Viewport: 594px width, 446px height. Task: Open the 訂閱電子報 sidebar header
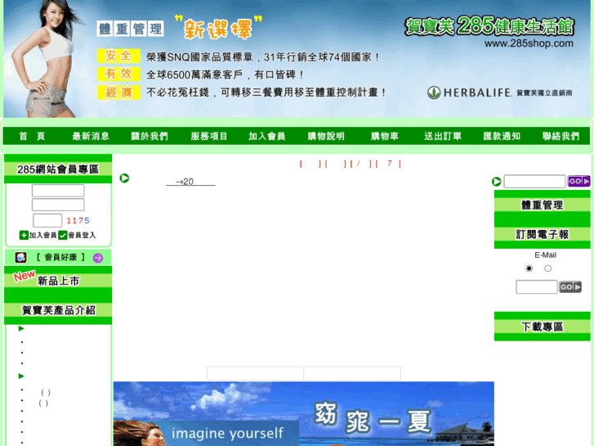(x=542, y=235)
